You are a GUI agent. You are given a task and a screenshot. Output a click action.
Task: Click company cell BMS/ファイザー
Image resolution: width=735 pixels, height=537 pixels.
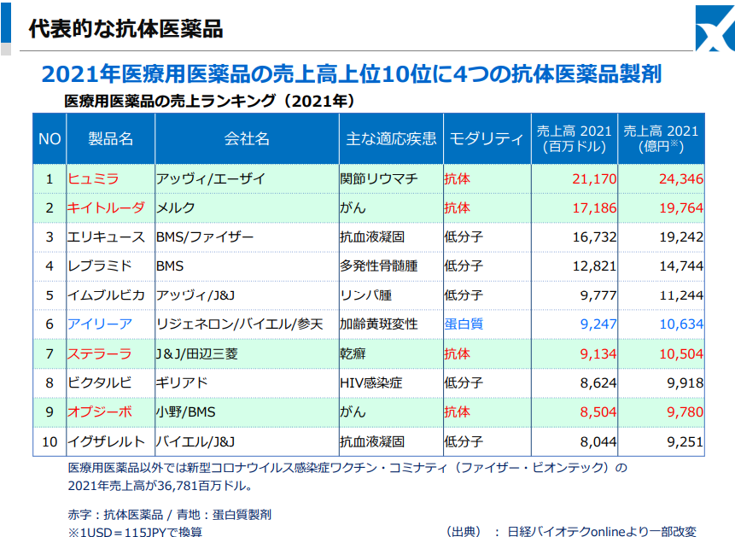(205, 236)
